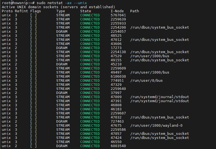Click the 'Proto' column header
The image size is (216, 149).
point(7,11)
